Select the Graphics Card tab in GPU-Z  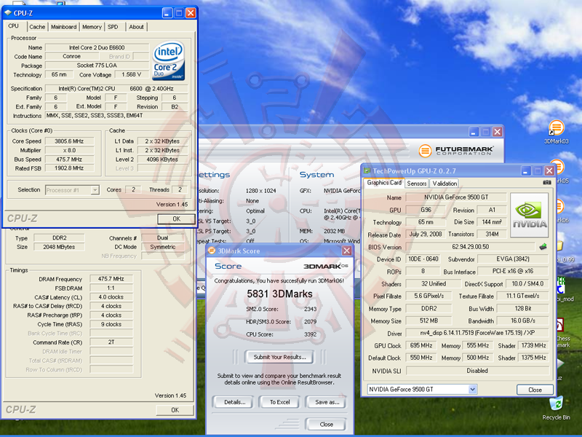point(384,183)
